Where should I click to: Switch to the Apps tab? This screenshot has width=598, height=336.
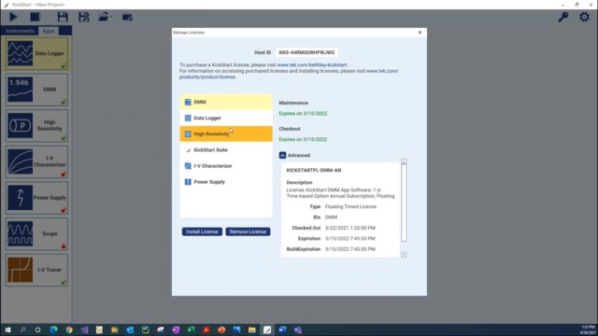48,31
